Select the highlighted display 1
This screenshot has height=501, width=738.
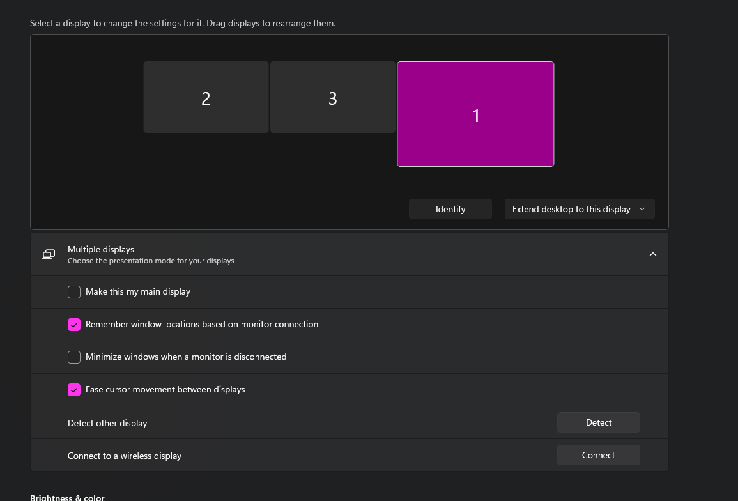click(x=475, y=114)
